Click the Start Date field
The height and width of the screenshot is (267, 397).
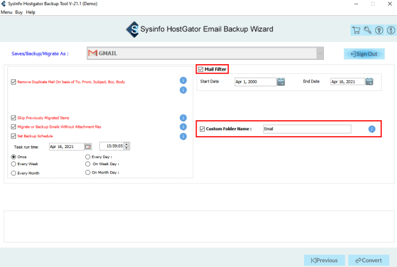(x=256, y=82)
